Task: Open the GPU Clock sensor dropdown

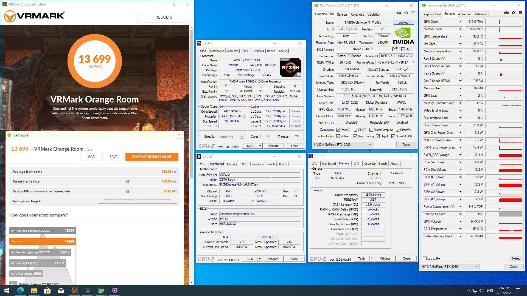Action: pos(460,22)
